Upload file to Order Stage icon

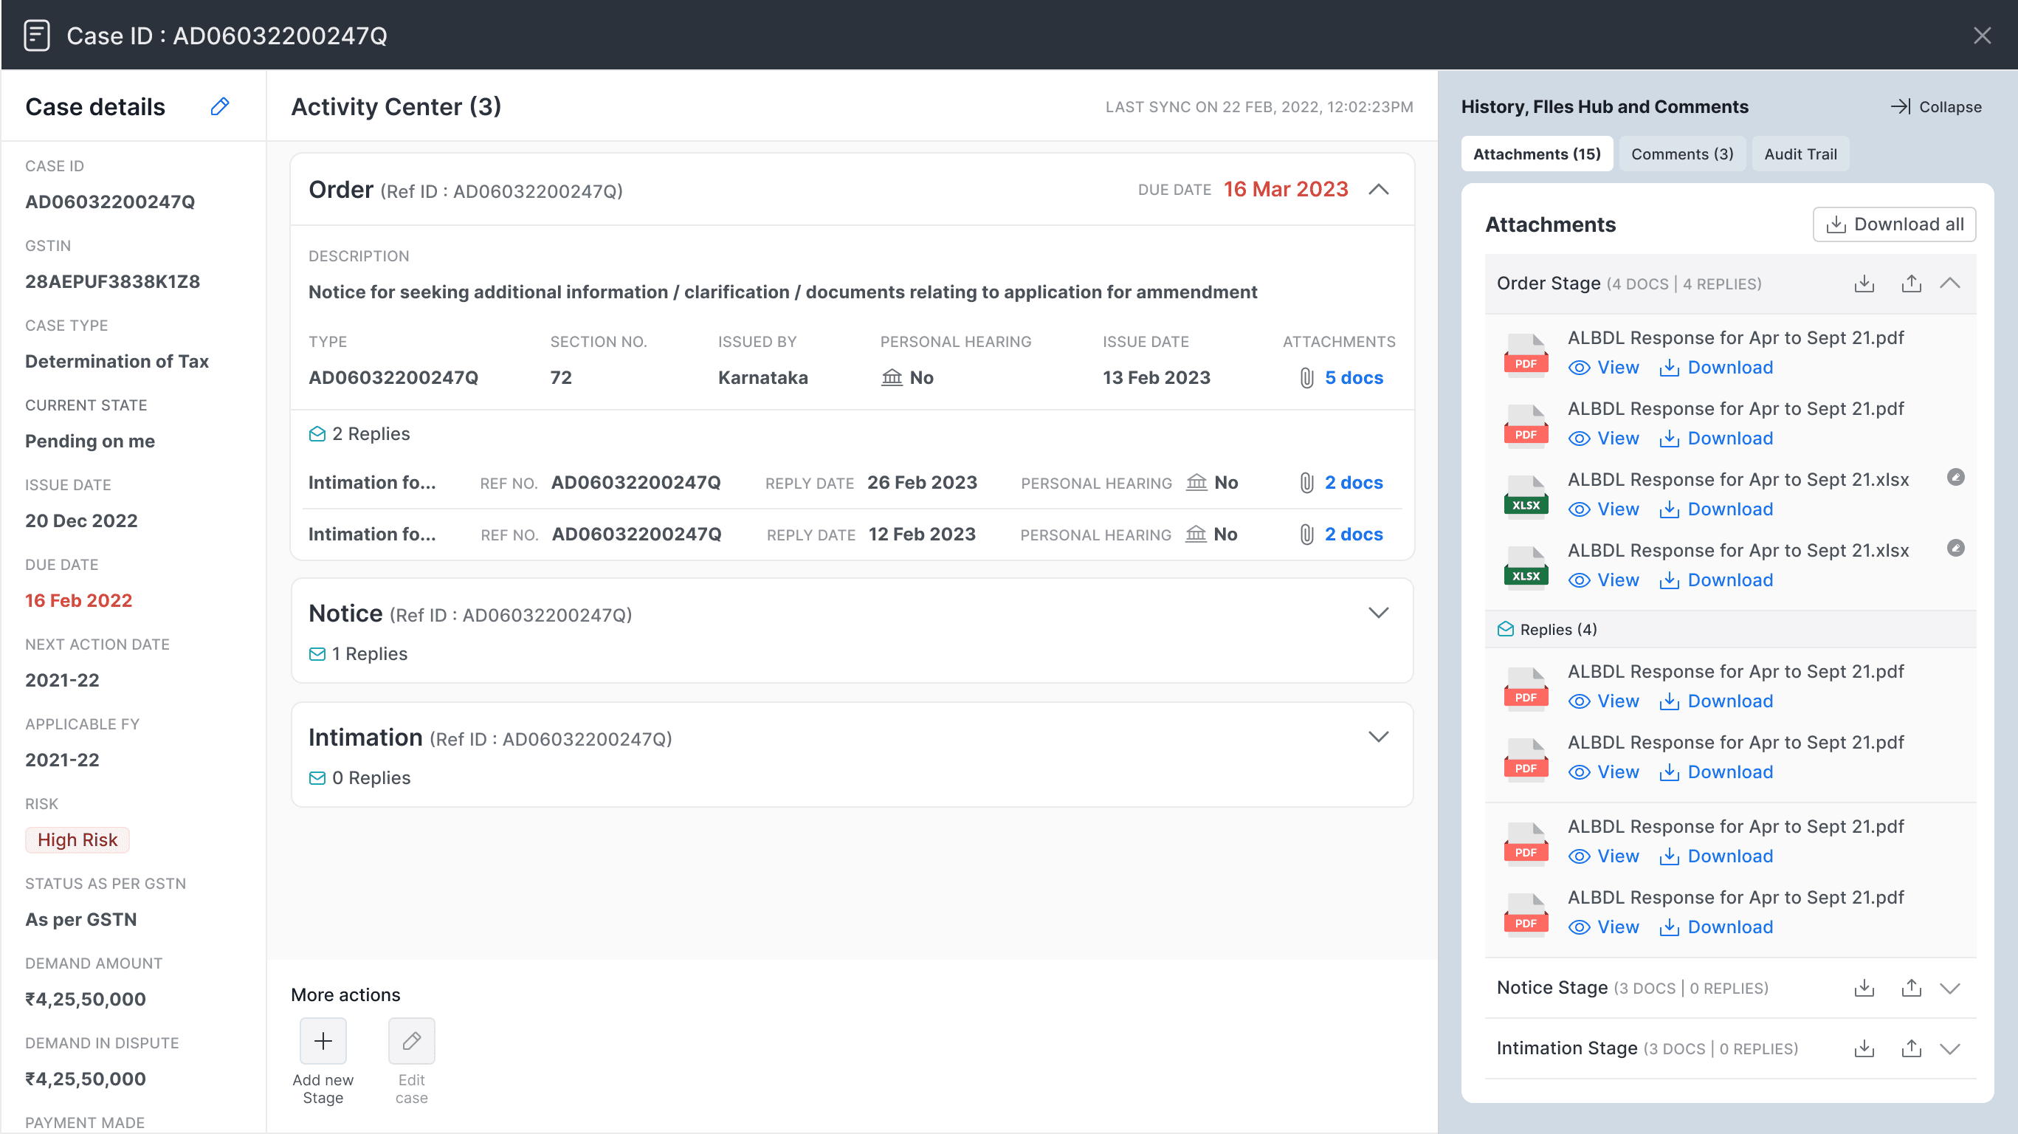[x=1912, y=283]
